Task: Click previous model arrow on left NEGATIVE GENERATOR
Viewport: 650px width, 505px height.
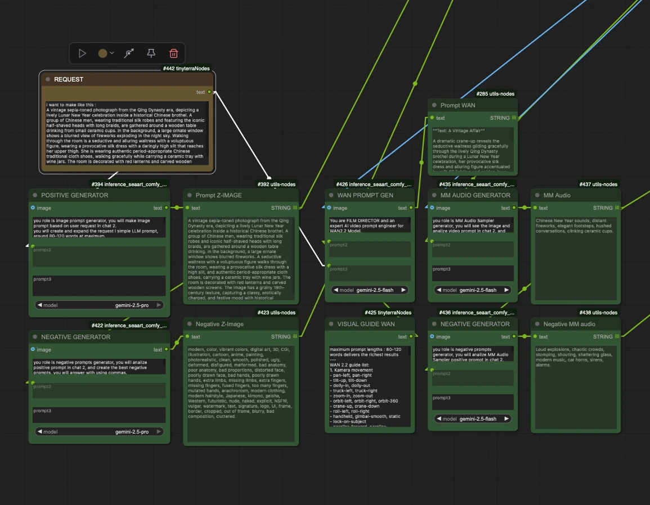Action: coord(39,432)
